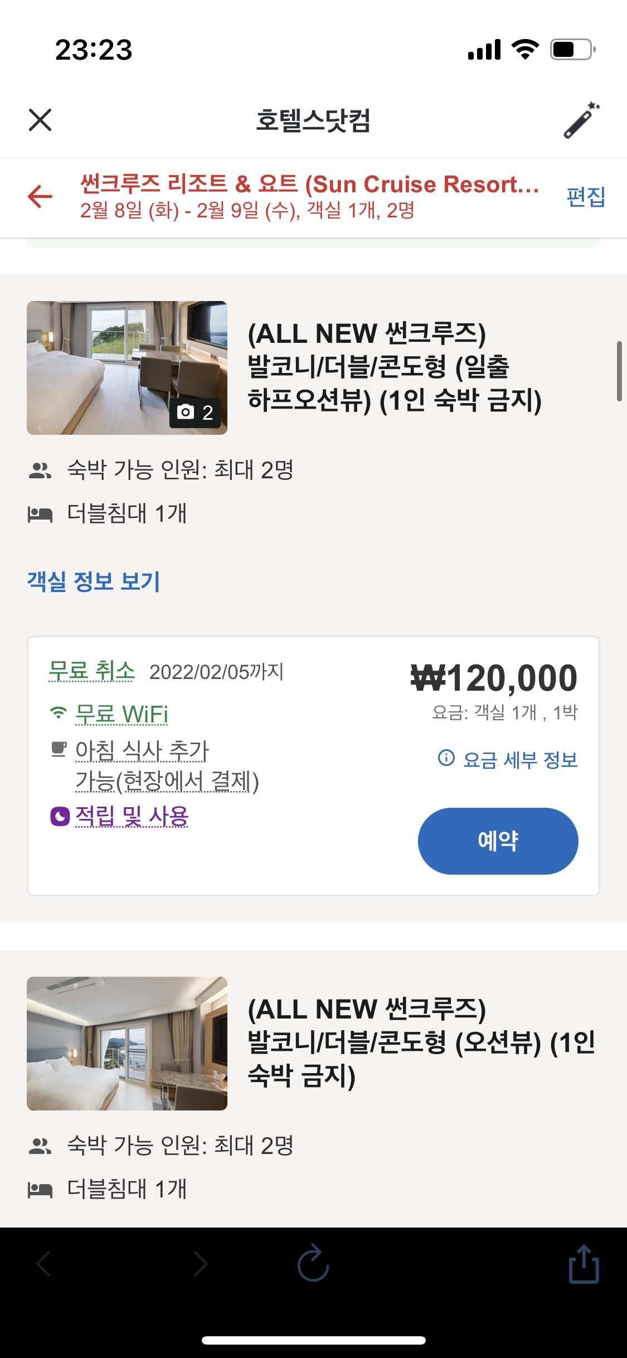The width and height of the screenshot is (627, 1358).
Task: Tap the browser back chevron
Action: (x=43, y=1263)
